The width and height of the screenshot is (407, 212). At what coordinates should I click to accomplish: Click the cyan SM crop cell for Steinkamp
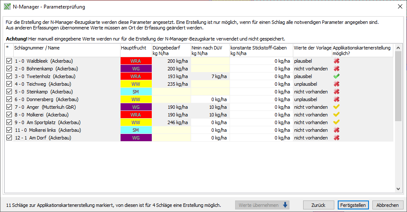pyautogui.click(x=136, y=92)
